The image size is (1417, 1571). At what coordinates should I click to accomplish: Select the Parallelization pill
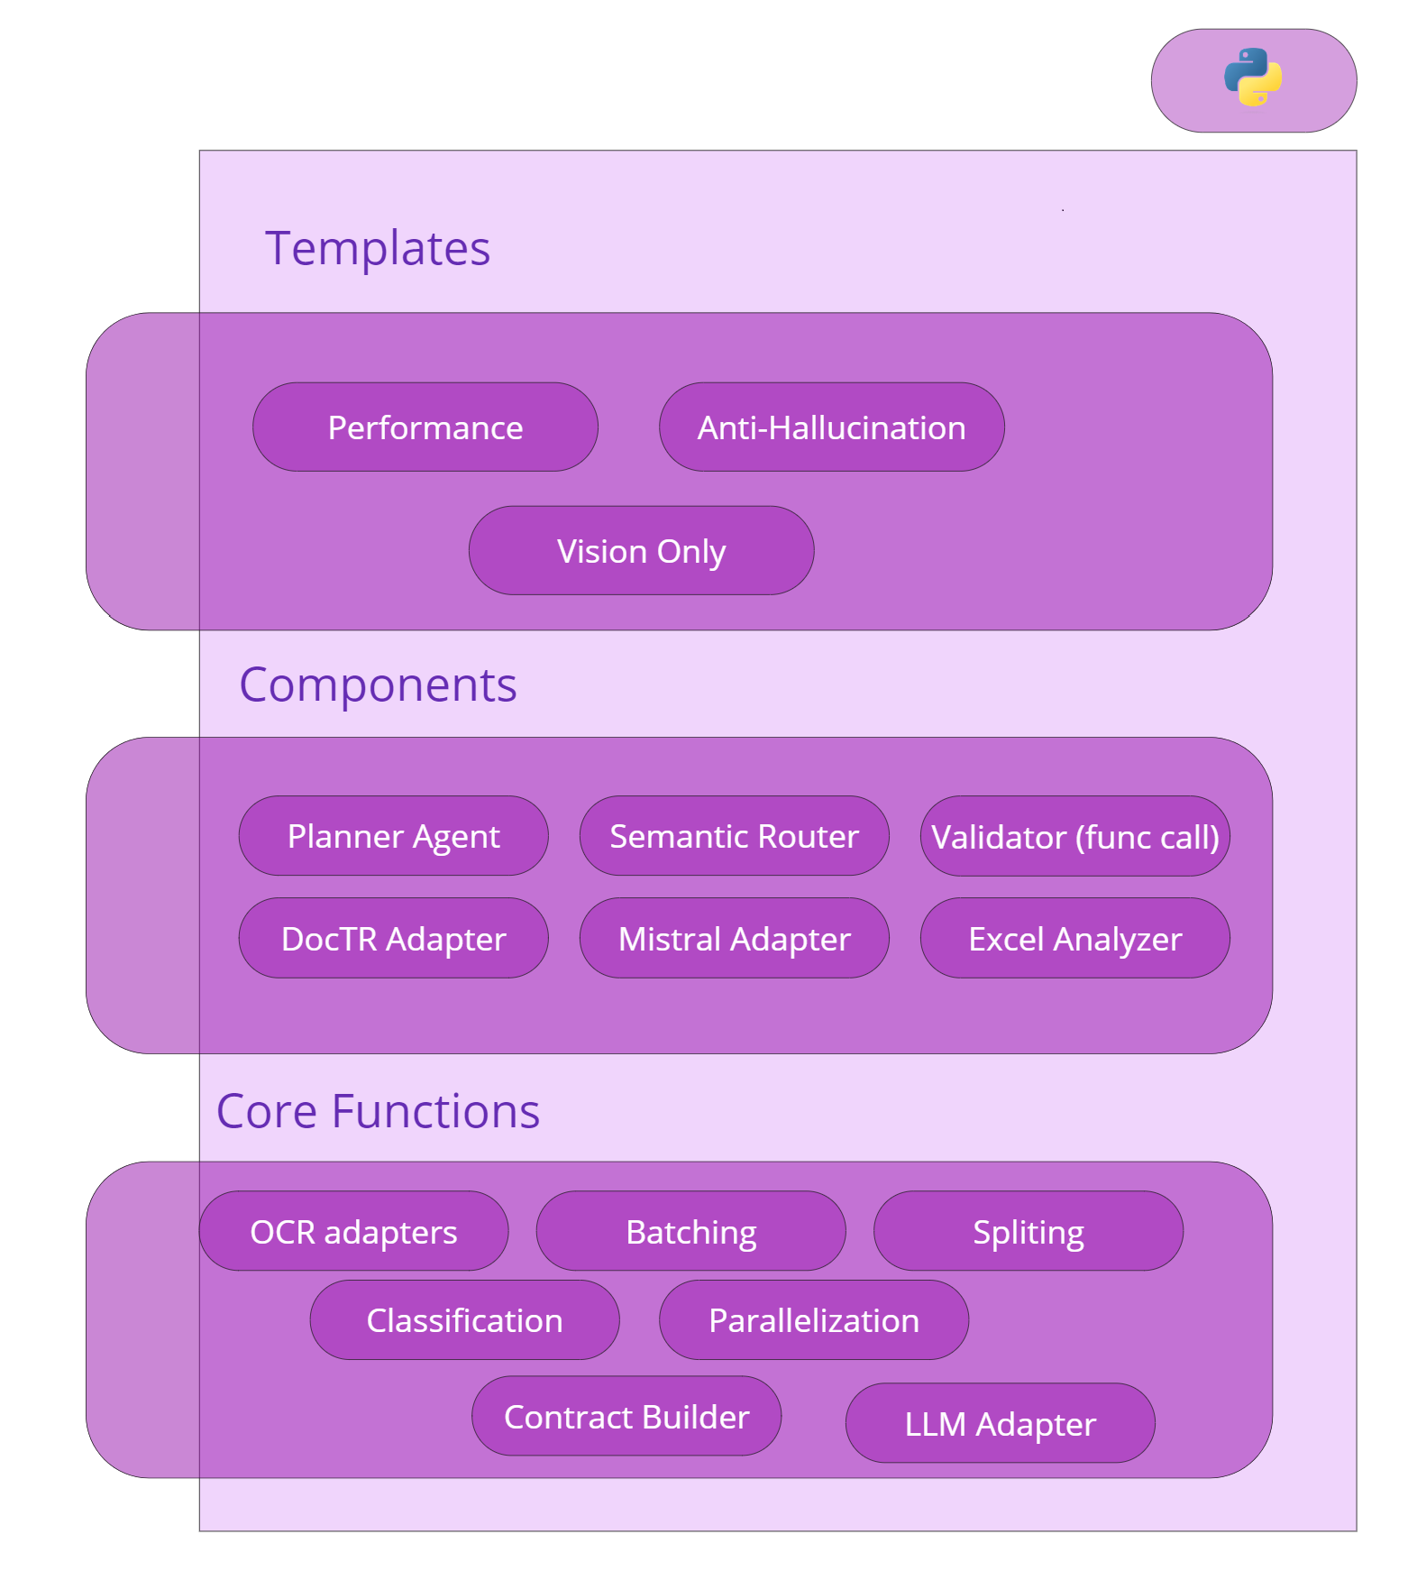click(x=815, y=1319)
